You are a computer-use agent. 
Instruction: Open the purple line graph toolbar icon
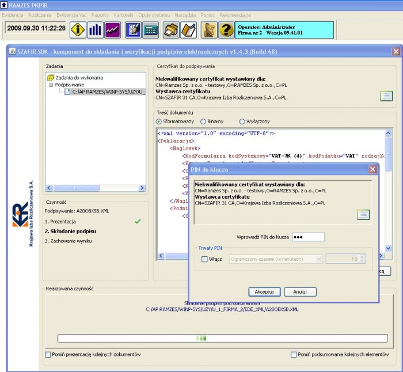[x=113, y=30]
